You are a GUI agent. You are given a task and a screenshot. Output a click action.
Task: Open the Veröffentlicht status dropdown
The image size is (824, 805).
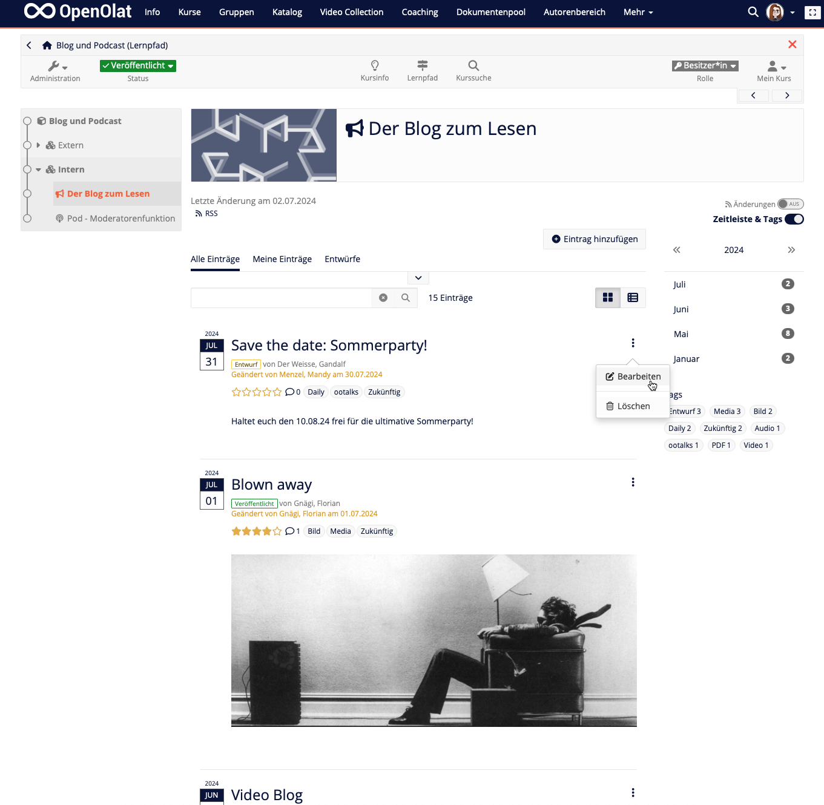[x=137, y=66]
